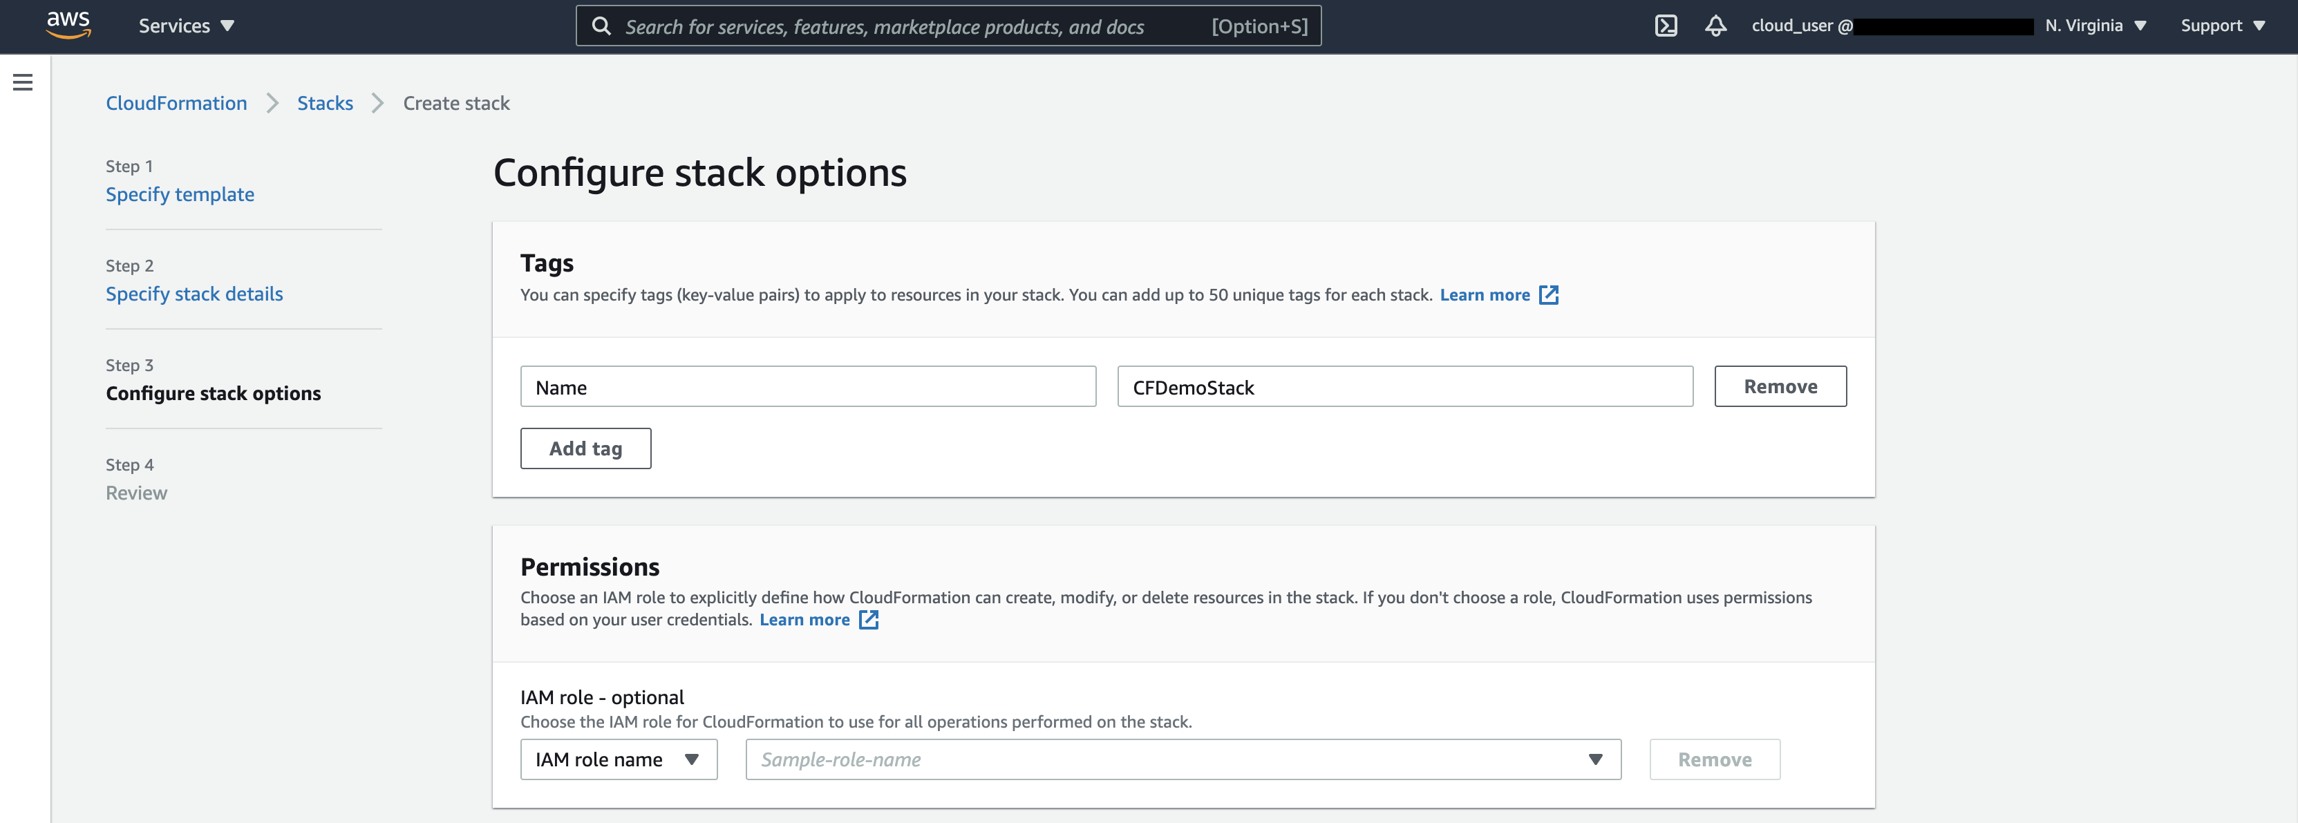Open the Tags Learn more external link icon
Viewport: 2298px width, 823px height.
point(1550,295)
